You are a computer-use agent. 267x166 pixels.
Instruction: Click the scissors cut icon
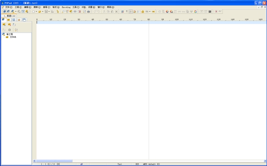click(x=104, y=12)
